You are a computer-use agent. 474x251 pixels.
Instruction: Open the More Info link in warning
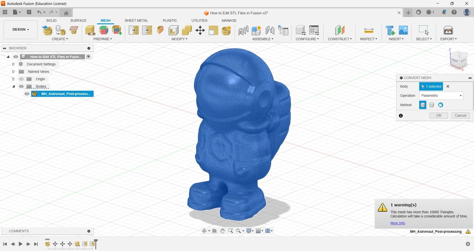[x=398, y=223]
